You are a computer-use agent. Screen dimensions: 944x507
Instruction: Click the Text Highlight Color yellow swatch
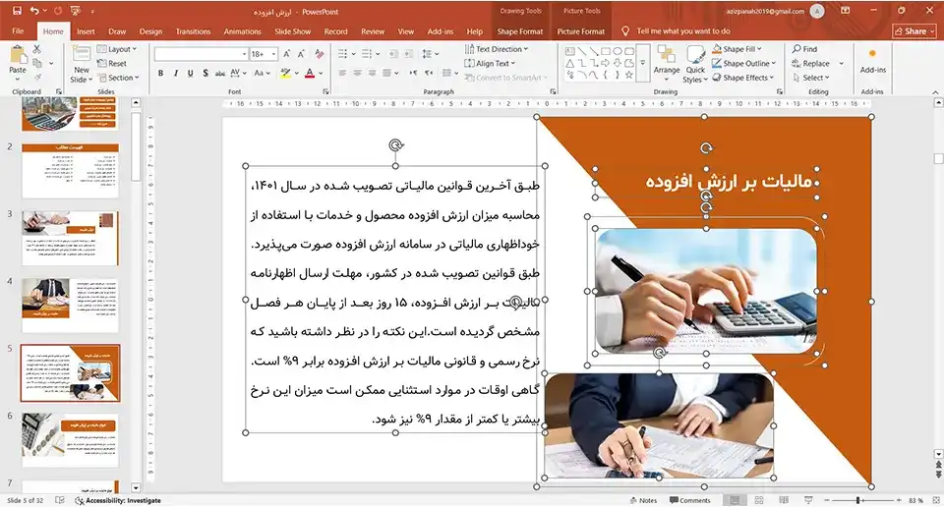[285, 73]
